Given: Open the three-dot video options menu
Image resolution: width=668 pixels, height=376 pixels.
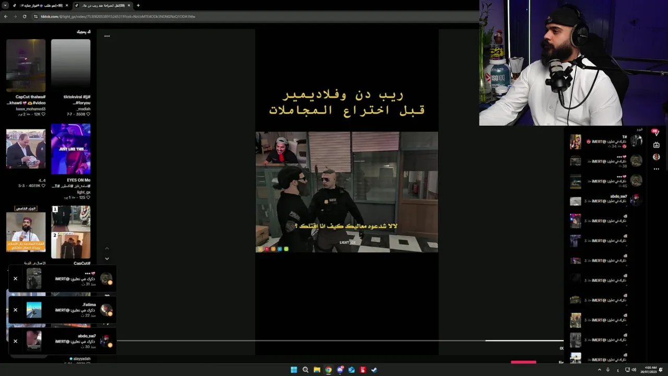Looking at the screenshot, I should [107, 36].
